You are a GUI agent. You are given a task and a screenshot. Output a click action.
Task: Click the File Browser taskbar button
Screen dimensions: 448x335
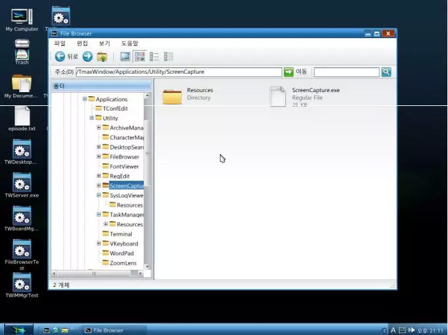pos(108,330)
